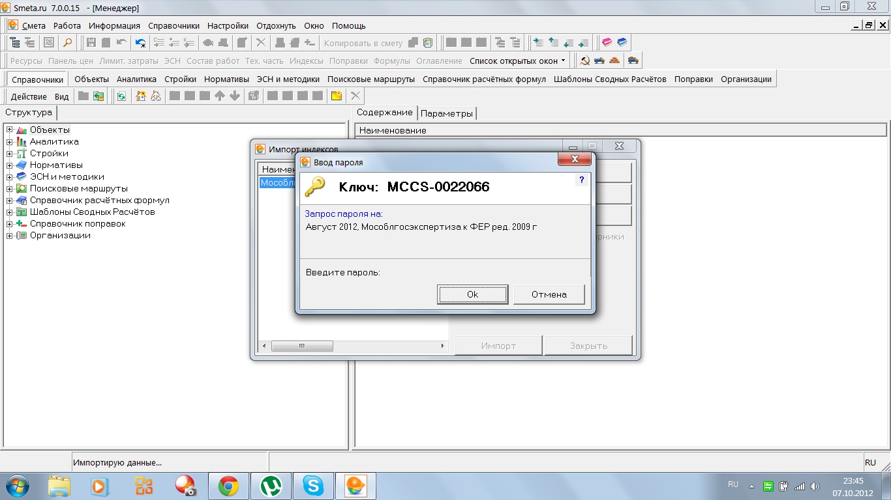This screenshot has height=500, width=891.
Task: Switch to the Содержание tab
Action: 385,113
